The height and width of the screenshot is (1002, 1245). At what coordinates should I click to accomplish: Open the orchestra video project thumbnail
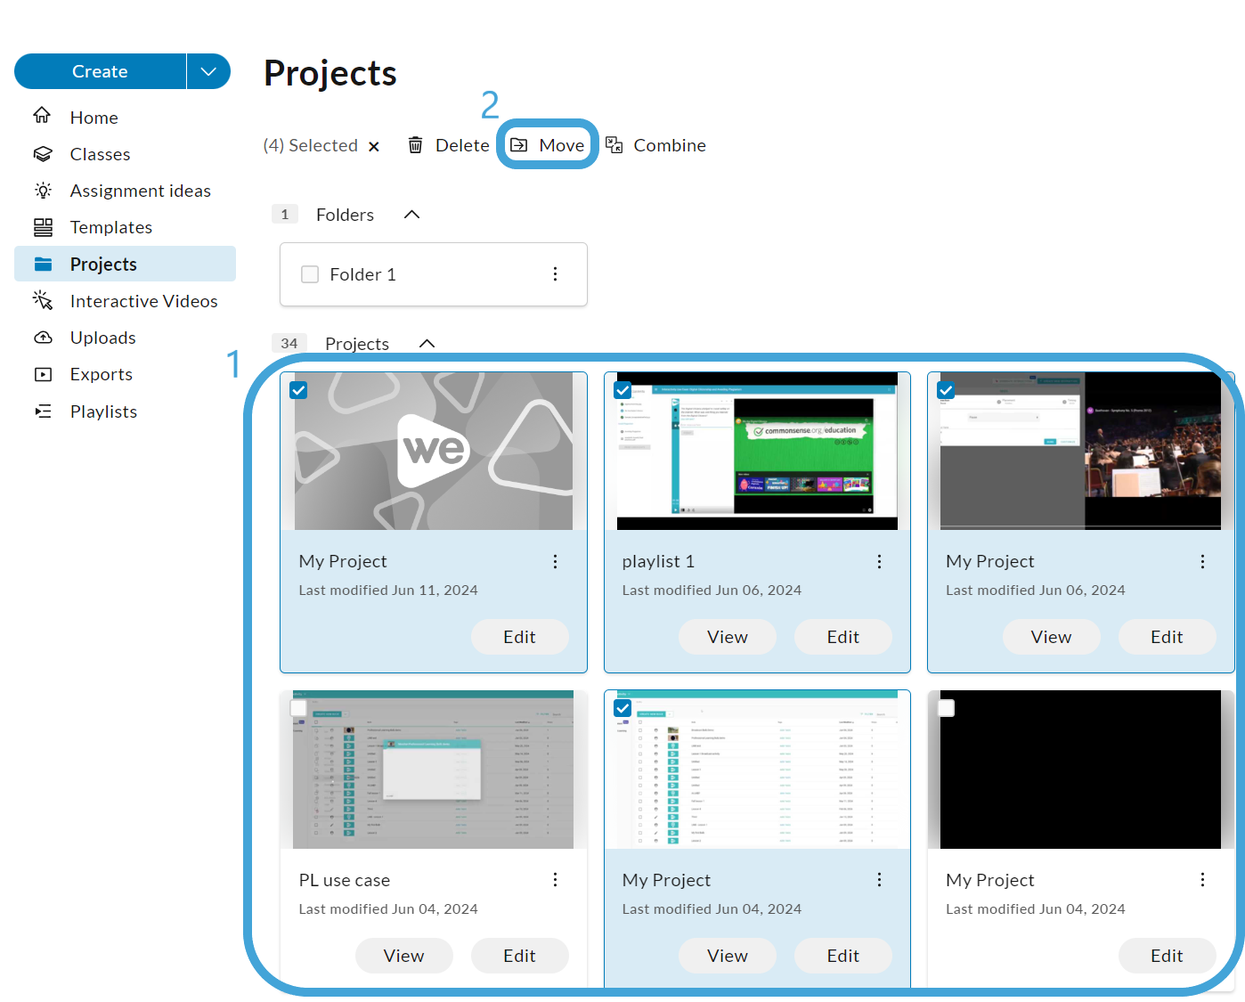[1080, 451]
